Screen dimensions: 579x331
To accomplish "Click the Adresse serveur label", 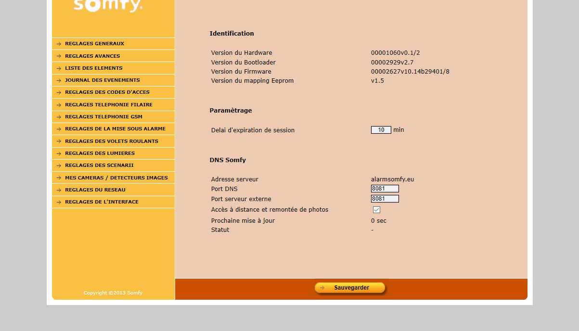I will tap(235, 179).
